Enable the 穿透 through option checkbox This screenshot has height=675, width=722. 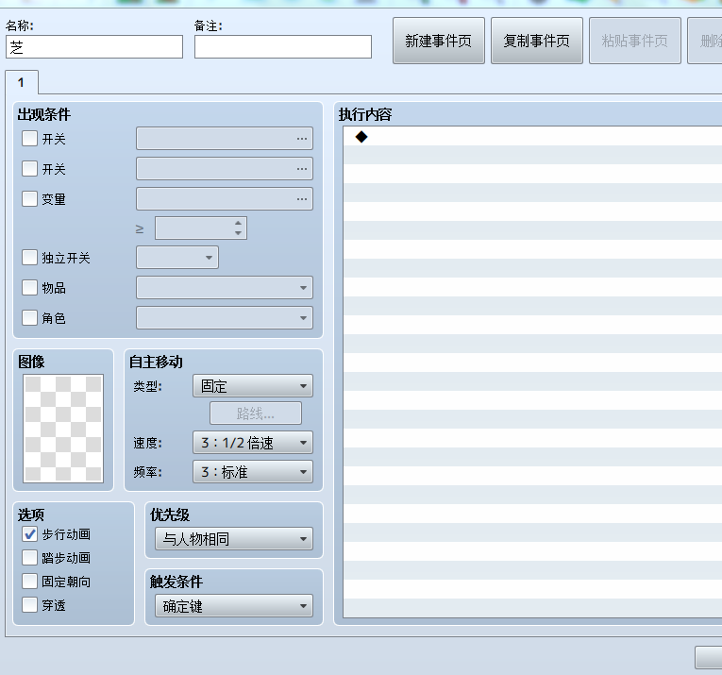(x=30, y=604)
